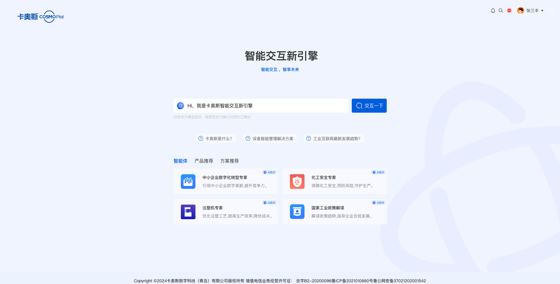The width and height of the screenshot is (560, 284).
Task: Click the 智能交互, 智享未来 subtitle
Action: [x=280, y=70]
